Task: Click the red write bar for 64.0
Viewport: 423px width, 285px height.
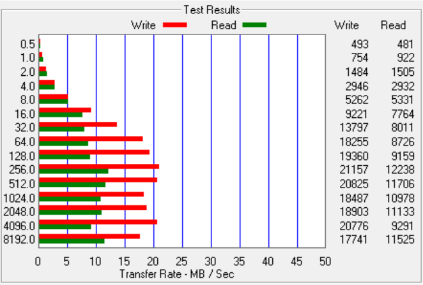Action: [x=91, y=138]
